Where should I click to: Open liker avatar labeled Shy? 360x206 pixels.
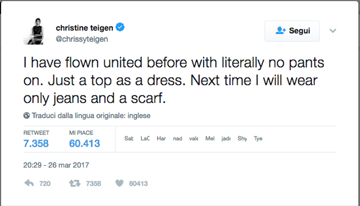(242, 138)
